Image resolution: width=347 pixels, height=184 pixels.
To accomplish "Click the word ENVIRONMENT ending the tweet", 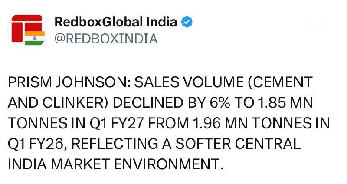I will (167, 164).
